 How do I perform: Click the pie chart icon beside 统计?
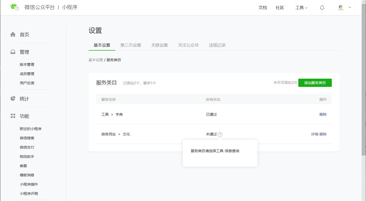[13, 98]
